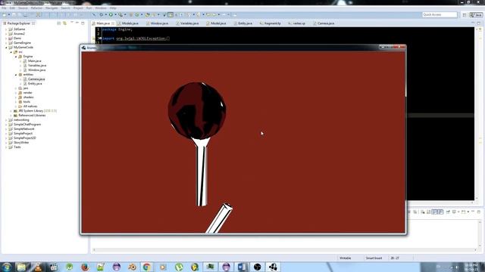
Task: Expand the shaders package
Action: (x=16, y=97)
